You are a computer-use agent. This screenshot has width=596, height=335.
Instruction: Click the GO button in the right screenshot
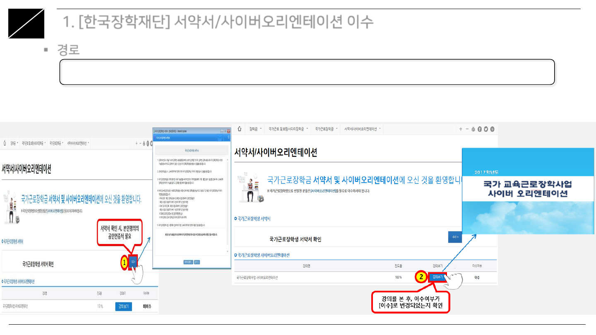click(x=455, y=237)
